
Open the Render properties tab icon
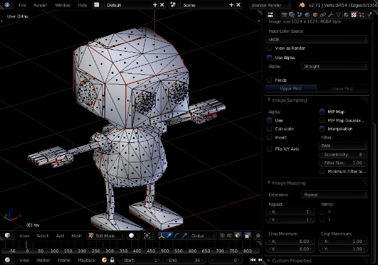[x=285, y=14]
